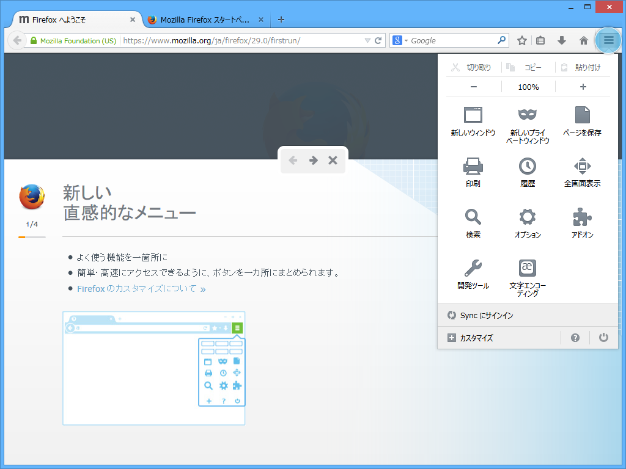Zoom out with the minus button
This screenshot has width=626, height=469.
tap(474, 87)
